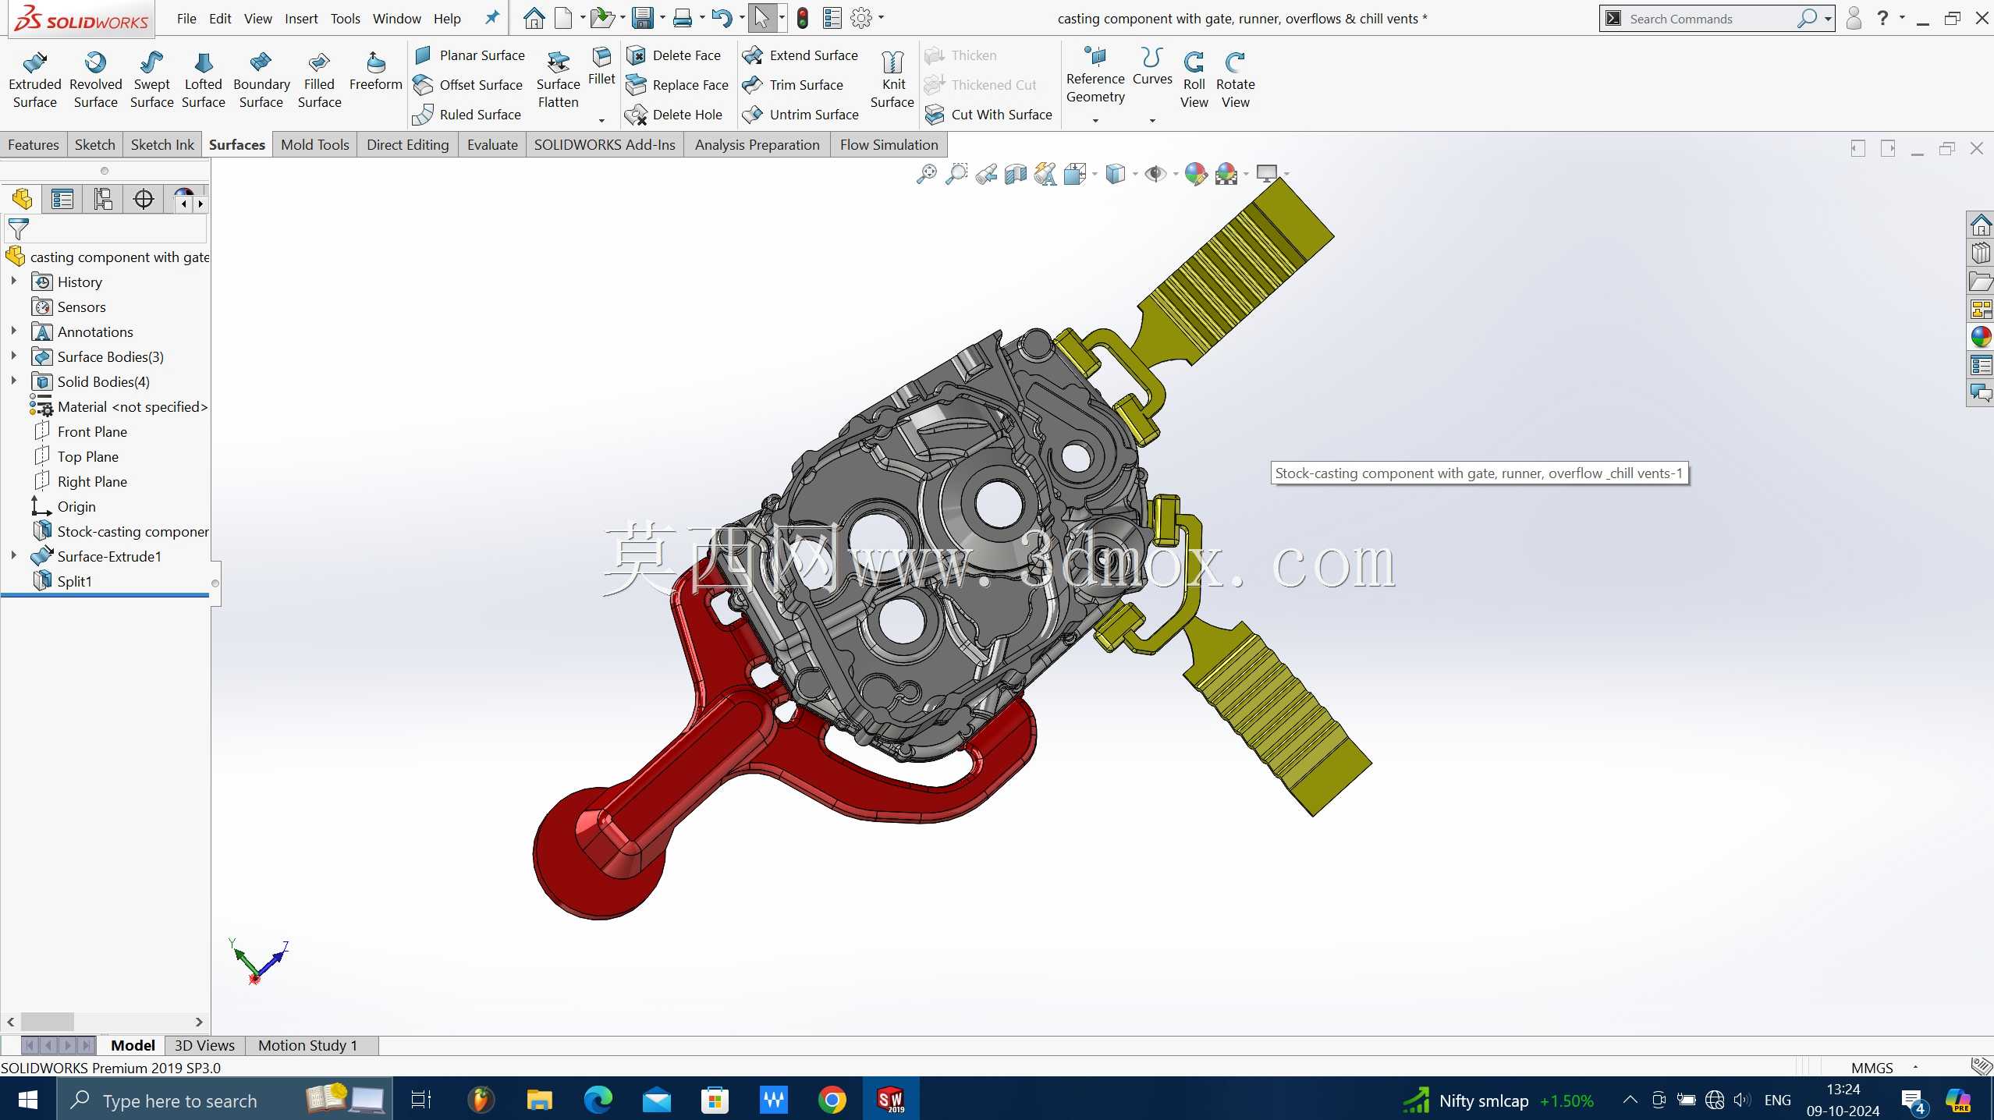Open the Fillet dropdown arrow
Image resolution: width=1994 pixels, height=1120 pixels.
[x=601, y=121]
